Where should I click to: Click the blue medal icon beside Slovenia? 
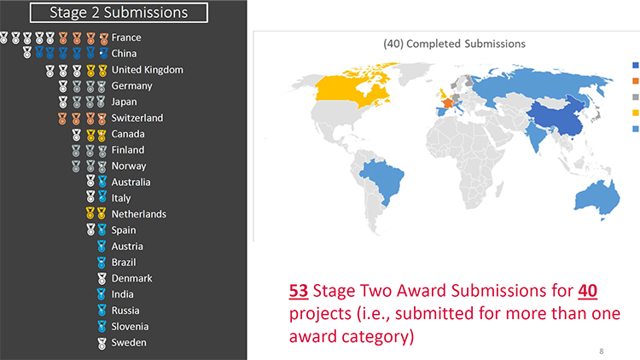coord(102,327)
